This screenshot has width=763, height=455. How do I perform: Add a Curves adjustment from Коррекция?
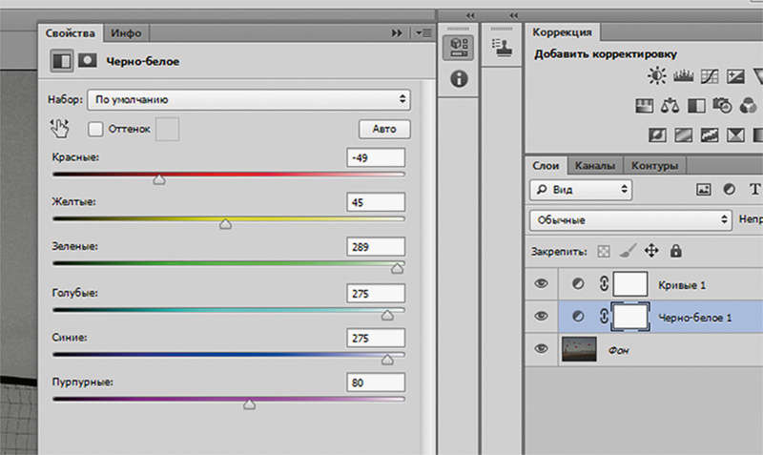[x=709, y=75]
